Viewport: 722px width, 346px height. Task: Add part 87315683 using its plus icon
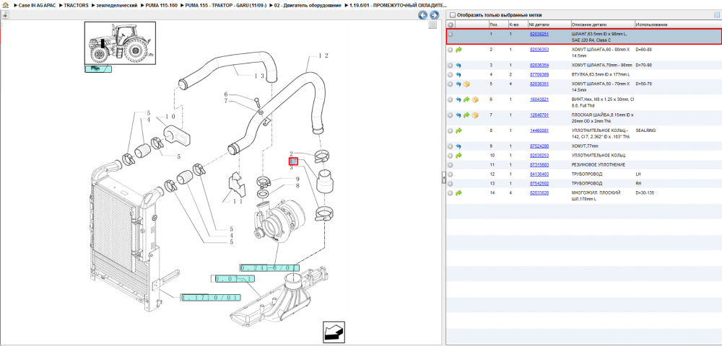pyautogui.click(x=451, y=165)
